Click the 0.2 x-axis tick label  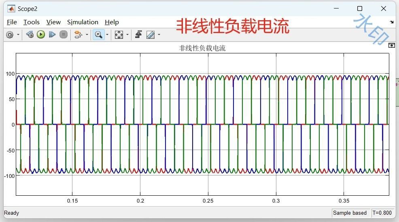click(140, 201)
